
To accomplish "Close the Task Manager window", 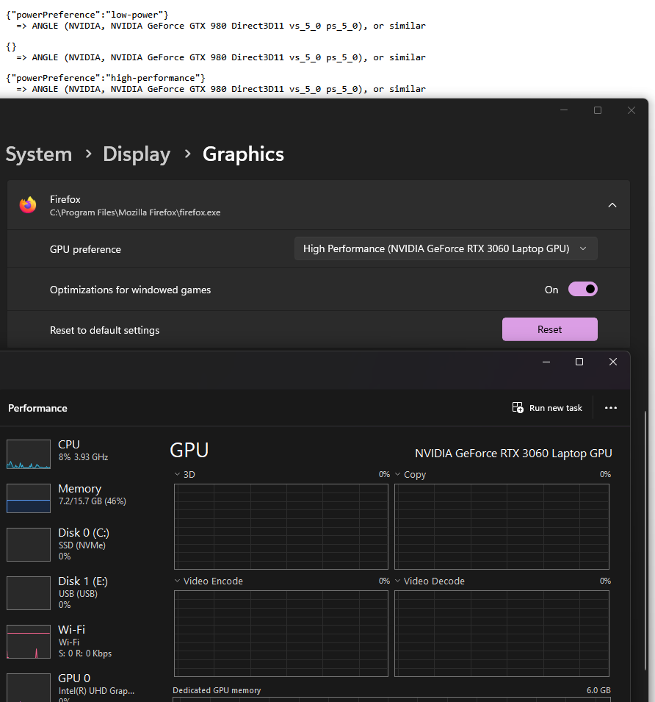I will (x=613, y=362).
